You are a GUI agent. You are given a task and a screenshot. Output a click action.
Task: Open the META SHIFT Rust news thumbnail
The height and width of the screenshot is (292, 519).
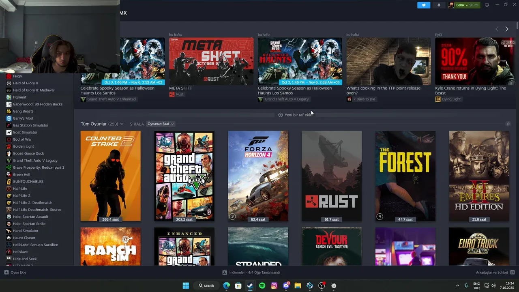pyautogui.click(x=211, y=61)
